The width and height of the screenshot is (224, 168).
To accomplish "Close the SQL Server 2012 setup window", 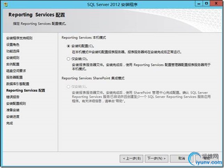I will (216, 3).
